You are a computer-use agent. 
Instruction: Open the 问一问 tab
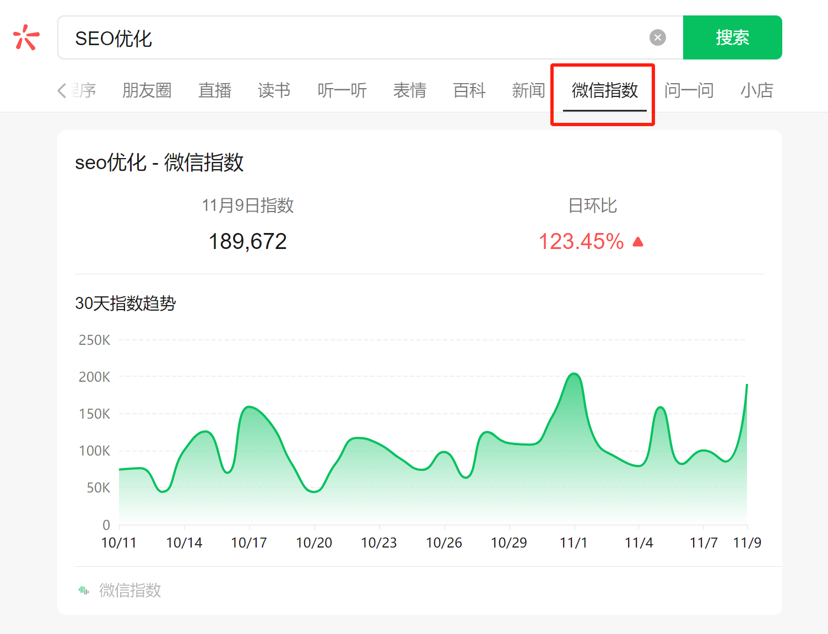[x=689, y=90]
